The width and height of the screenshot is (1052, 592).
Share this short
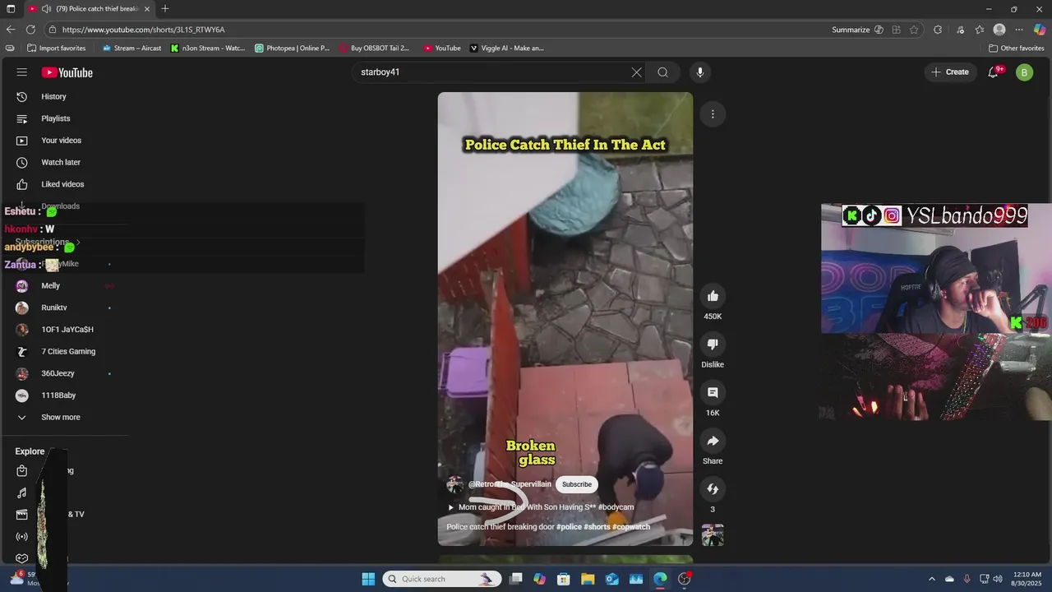click(x=713, y=441)
